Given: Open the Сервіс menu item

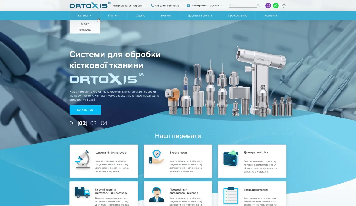Looking at the screenshot, I should click(x=140, y=16).
